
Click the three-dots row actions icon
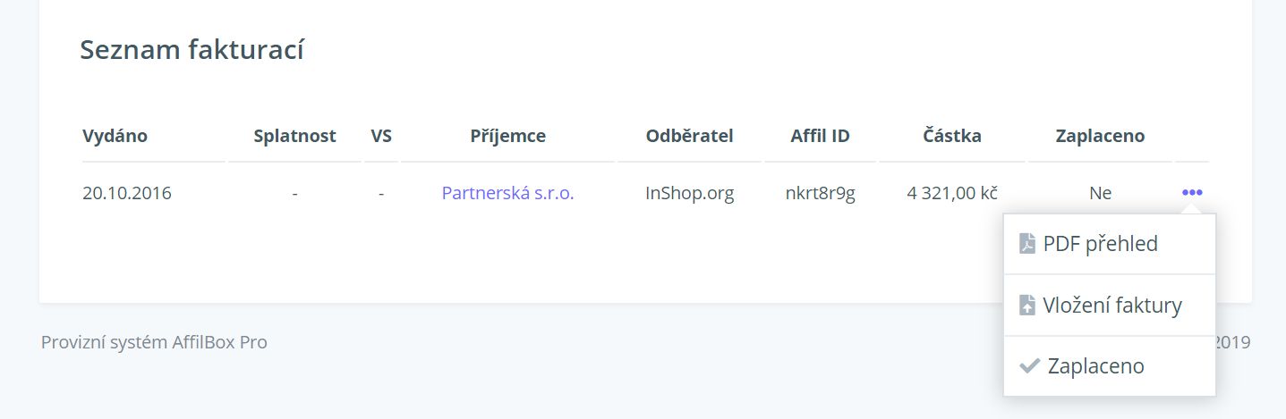1192,192
